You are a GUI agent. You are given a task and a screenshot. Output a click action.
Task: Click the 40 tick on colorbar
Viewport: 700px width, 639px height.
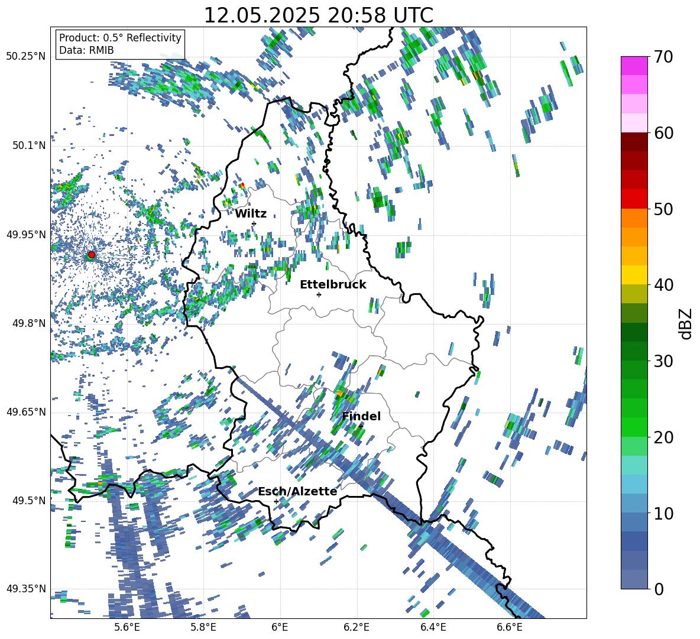coord(663,285)
